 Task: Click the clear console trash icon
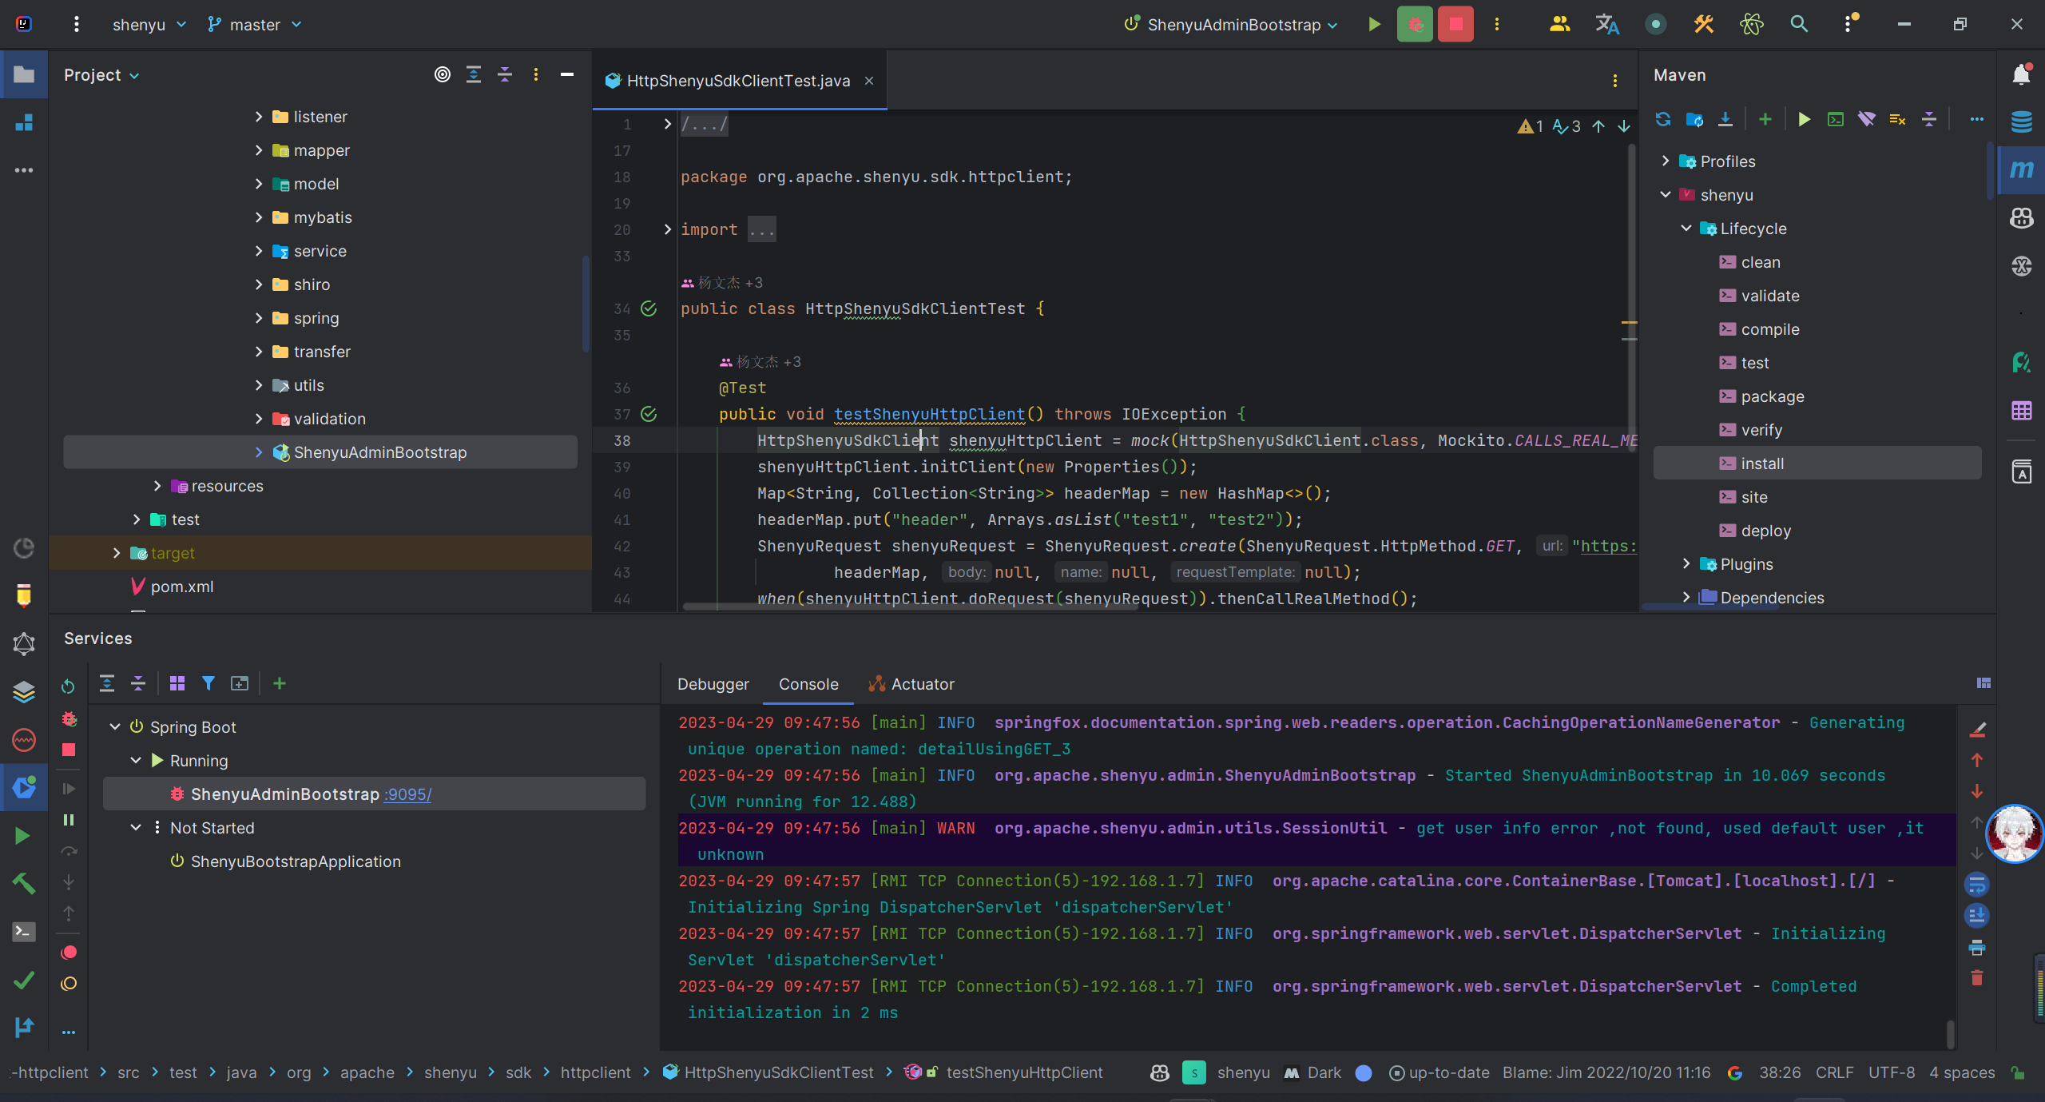tap(1977, 978)
